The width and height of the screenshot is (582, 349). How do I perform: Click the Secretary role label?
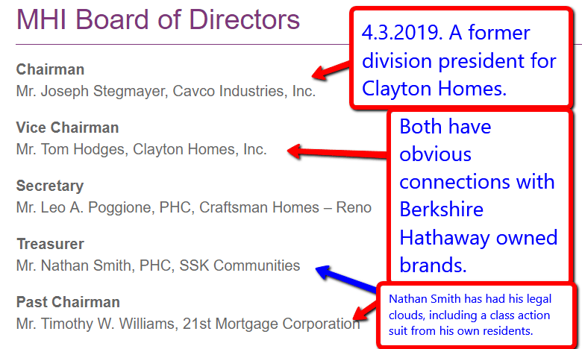click(x=49, y=186)
